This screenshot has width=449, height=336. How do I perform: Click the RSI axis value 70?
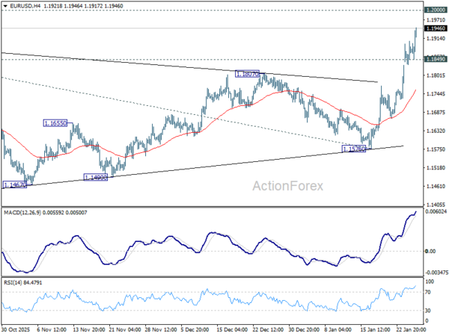(x=428, y=292)
